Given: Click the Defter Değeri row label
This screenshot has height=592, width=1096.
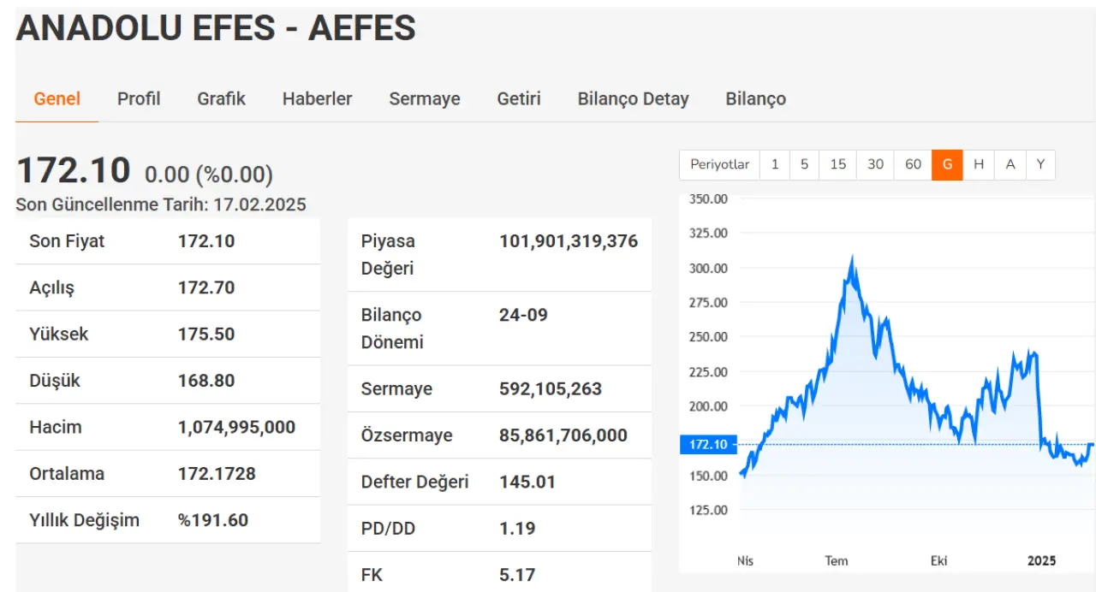Looking at the screenshot, I should [x=415, y=482].
